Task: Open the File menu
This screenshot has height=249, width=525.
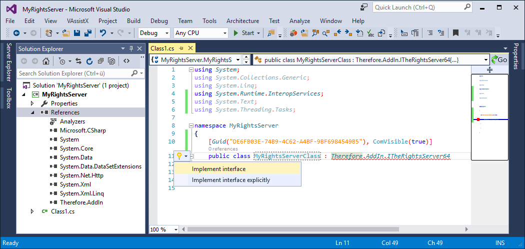Action: (x=10, y=21)
